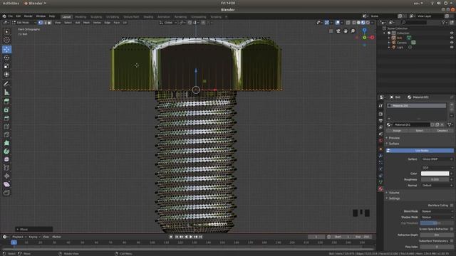The width and height of the screenshot is (456, 256).
Task: Hide the Collection in the outliner
Action: pos(452,33)
